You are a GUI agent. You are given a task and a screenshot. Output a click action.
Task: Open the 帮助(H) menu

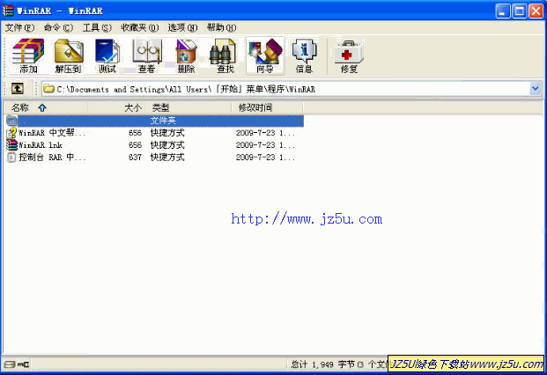pos(221,27)
